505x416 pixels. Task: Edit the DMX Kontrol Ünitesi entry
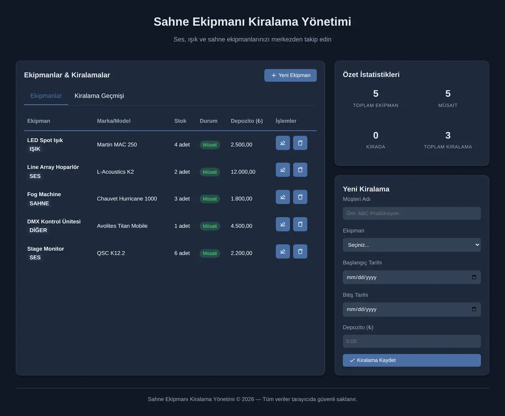[x=283, y=224]
